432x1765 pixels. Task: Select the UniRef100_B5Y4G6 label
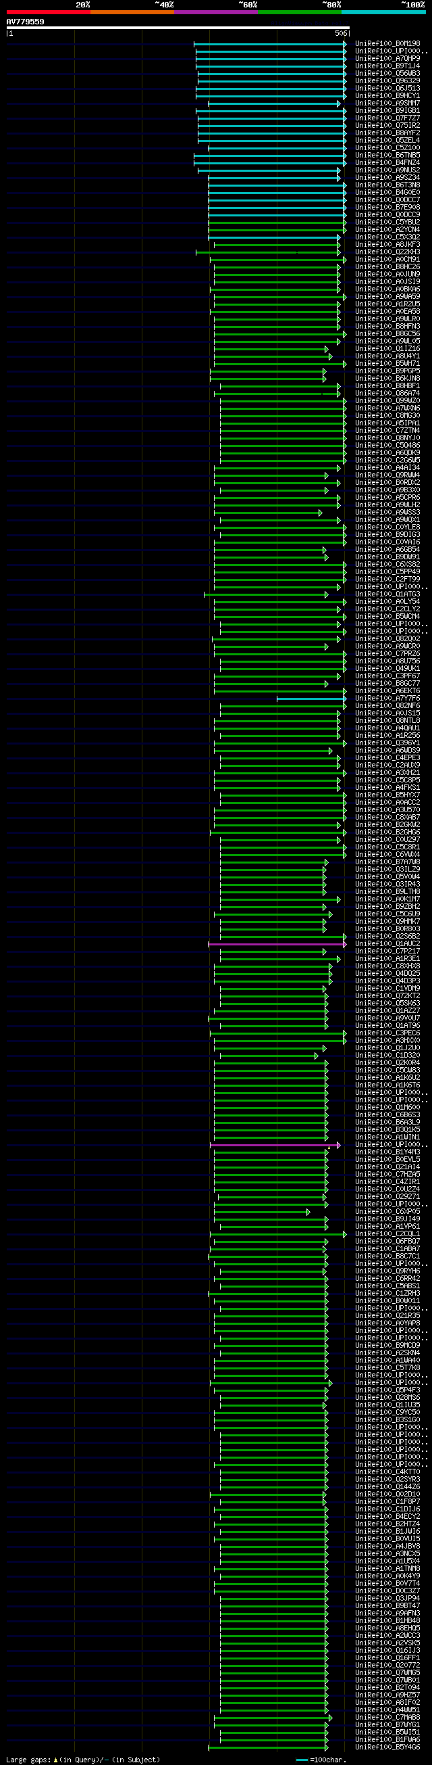387,1748
